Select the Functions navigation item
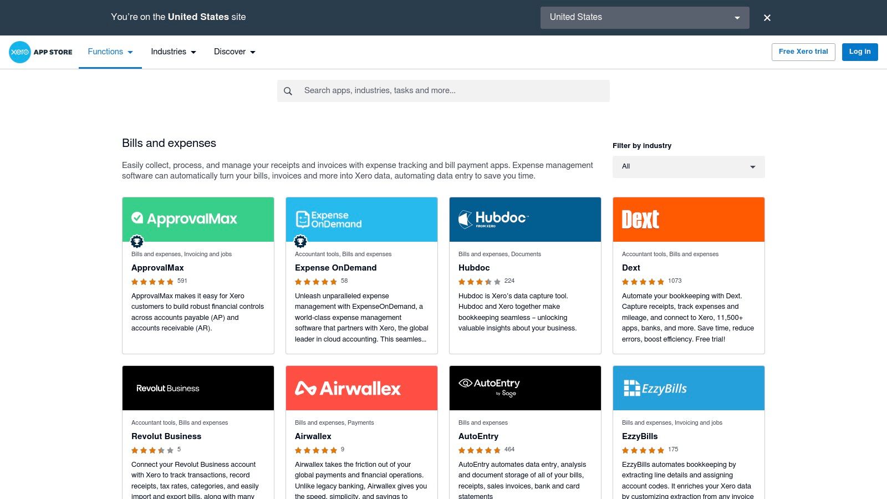887x499 pixels. [109, 52]
